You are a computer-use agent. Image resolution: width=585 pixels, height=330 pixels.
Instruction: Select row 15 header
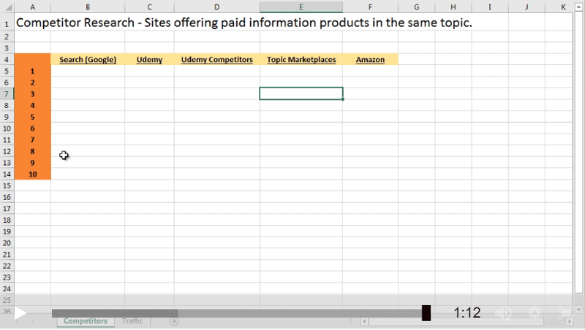7,185
